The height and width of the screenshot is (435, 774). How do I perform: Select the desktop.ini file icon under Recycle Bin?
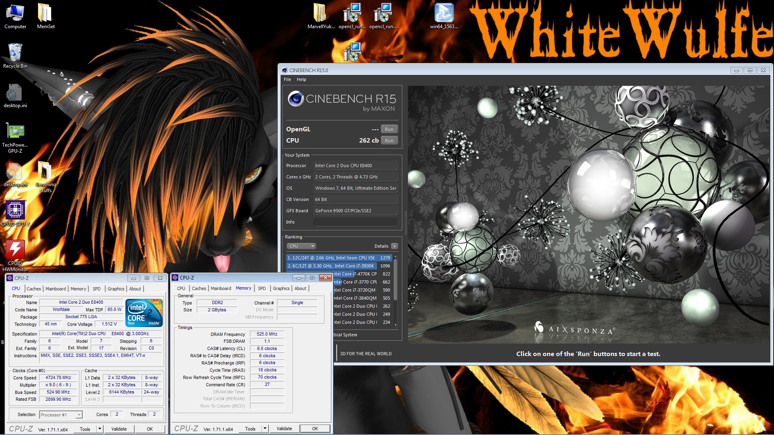(x=15, y=95)
